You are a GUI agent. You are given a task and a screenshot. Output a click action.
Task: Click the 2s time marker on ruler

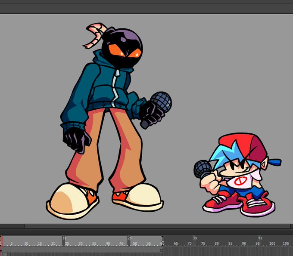tap(130, 238)
